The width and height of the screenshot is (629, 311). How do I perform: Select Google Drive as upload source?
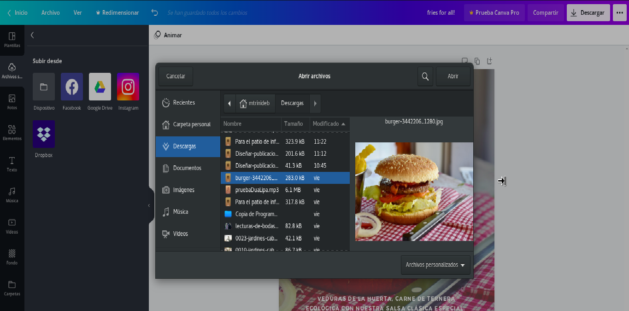[100, 87]
